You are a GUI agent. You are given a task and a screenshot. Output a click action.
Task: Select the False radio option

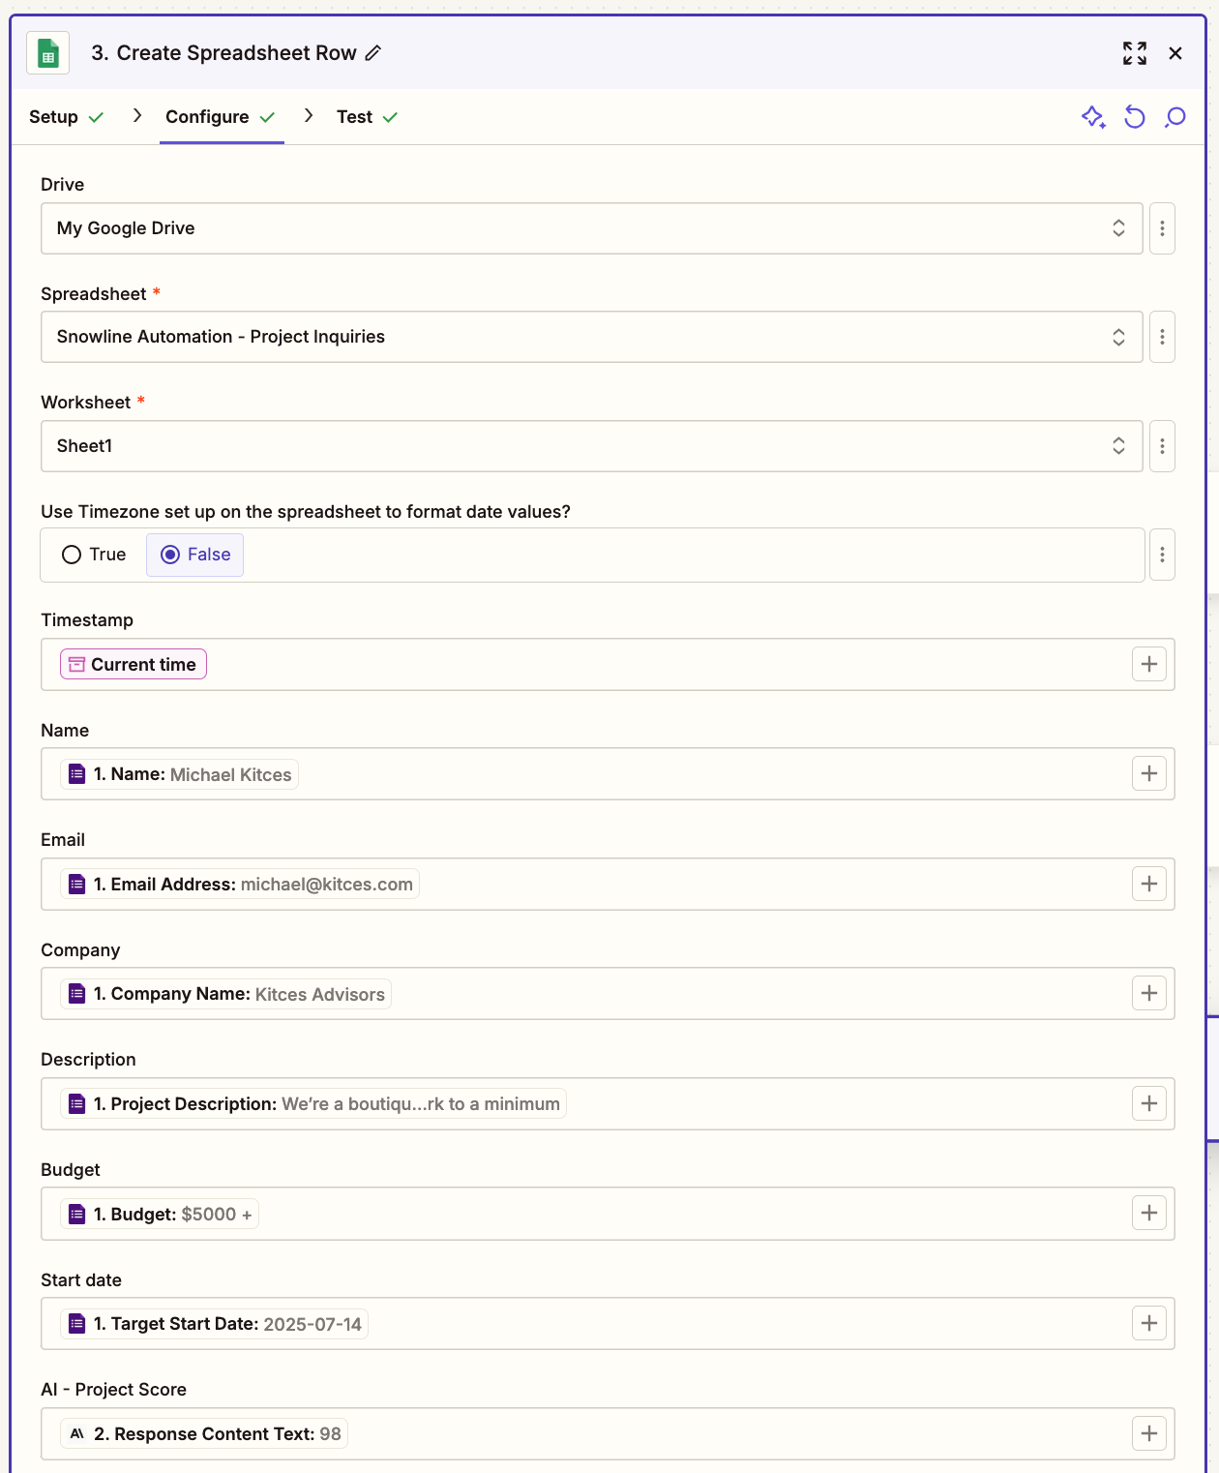click(x=194, y=555)
